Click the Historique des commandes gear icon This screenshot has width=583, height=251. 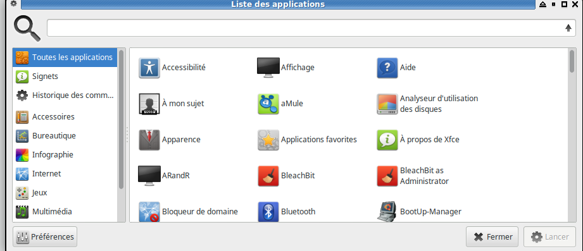coord(22,95)
